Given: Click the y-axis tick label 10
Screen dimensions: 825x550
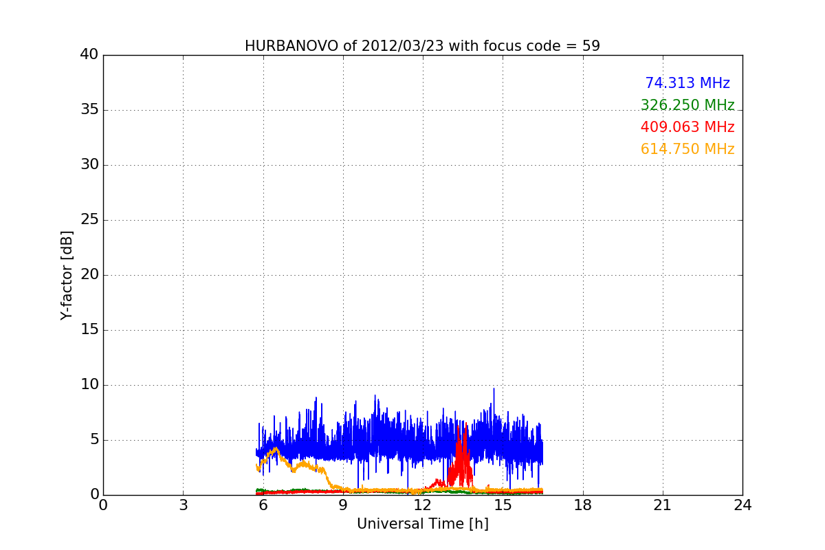Looking at the screenshot, I should click(x=89, y=385).
